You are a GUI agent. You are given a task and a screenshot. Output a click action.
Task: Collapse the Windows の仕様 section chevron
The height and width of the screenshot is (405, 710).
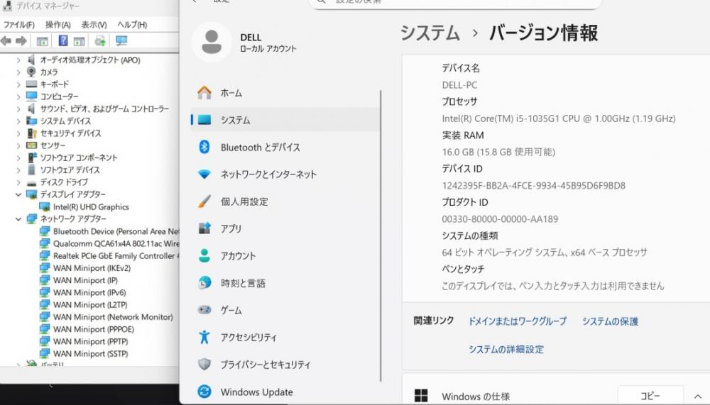tap(698, 396)
